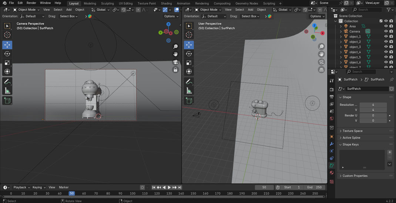
Task: Select the Annotate tool in right viewport
Action: click(189, 82)
